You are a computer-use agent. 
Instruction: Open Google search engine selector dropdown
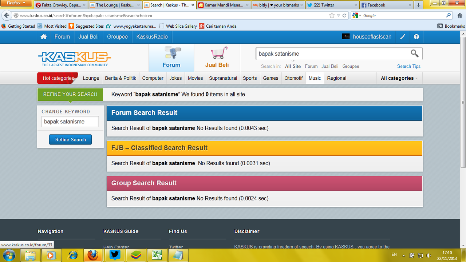coord(356,16)
